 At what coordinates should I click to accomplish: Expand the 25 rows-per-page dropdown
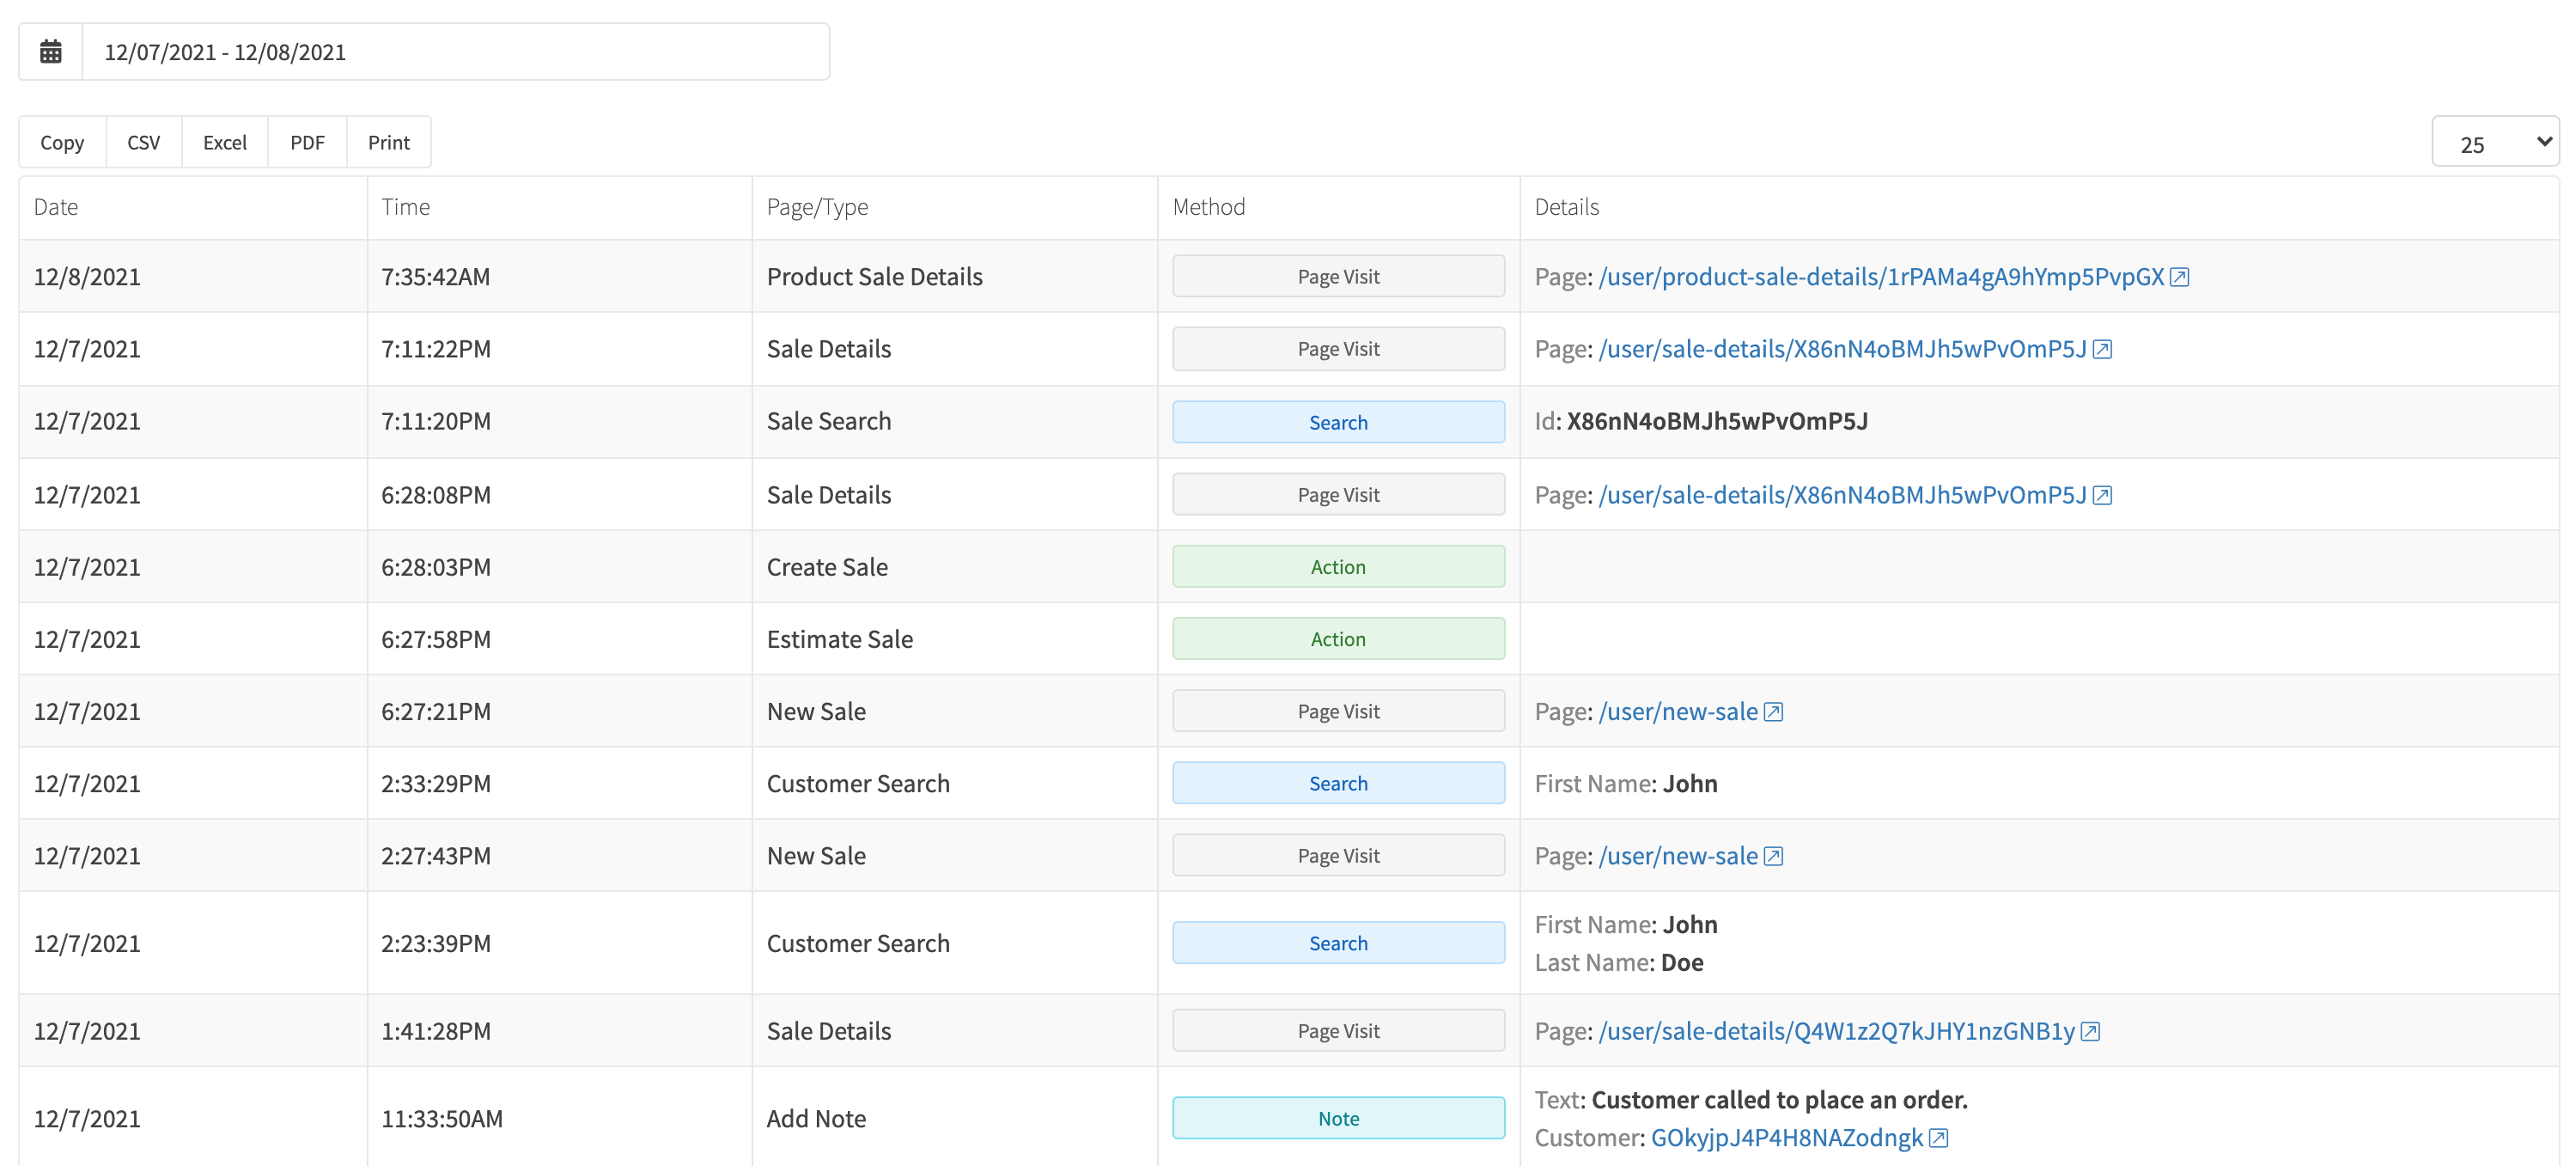click(x=2495, y=143)
